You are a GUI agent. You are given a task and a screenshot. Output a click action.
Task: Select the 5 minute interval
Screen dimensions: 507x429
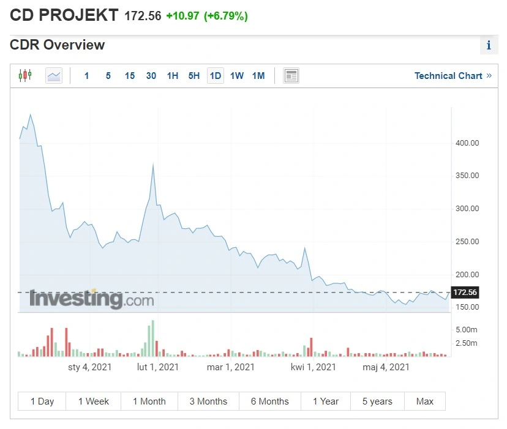click(x=108, y=76)
